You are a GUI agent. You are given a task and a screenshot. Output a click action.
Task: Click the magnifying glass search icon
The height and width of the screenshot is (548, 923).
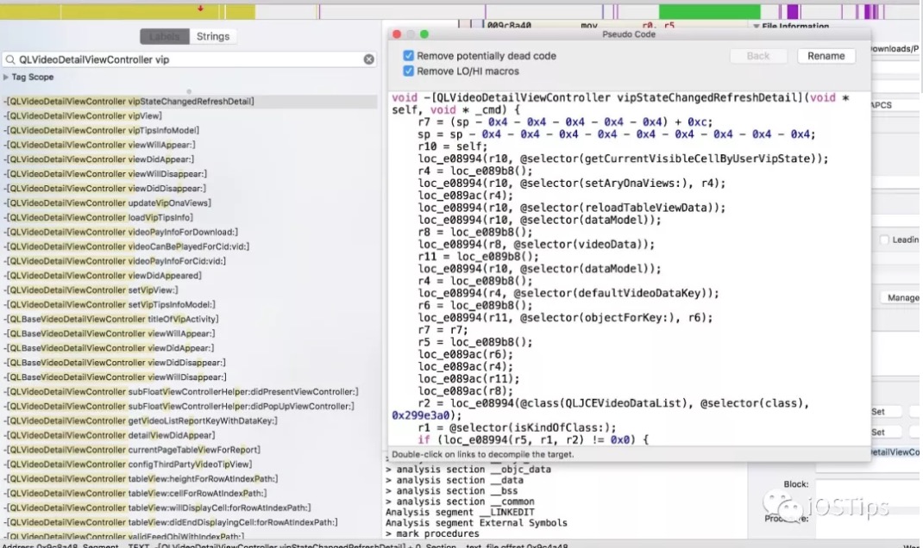tap(10, 59)
